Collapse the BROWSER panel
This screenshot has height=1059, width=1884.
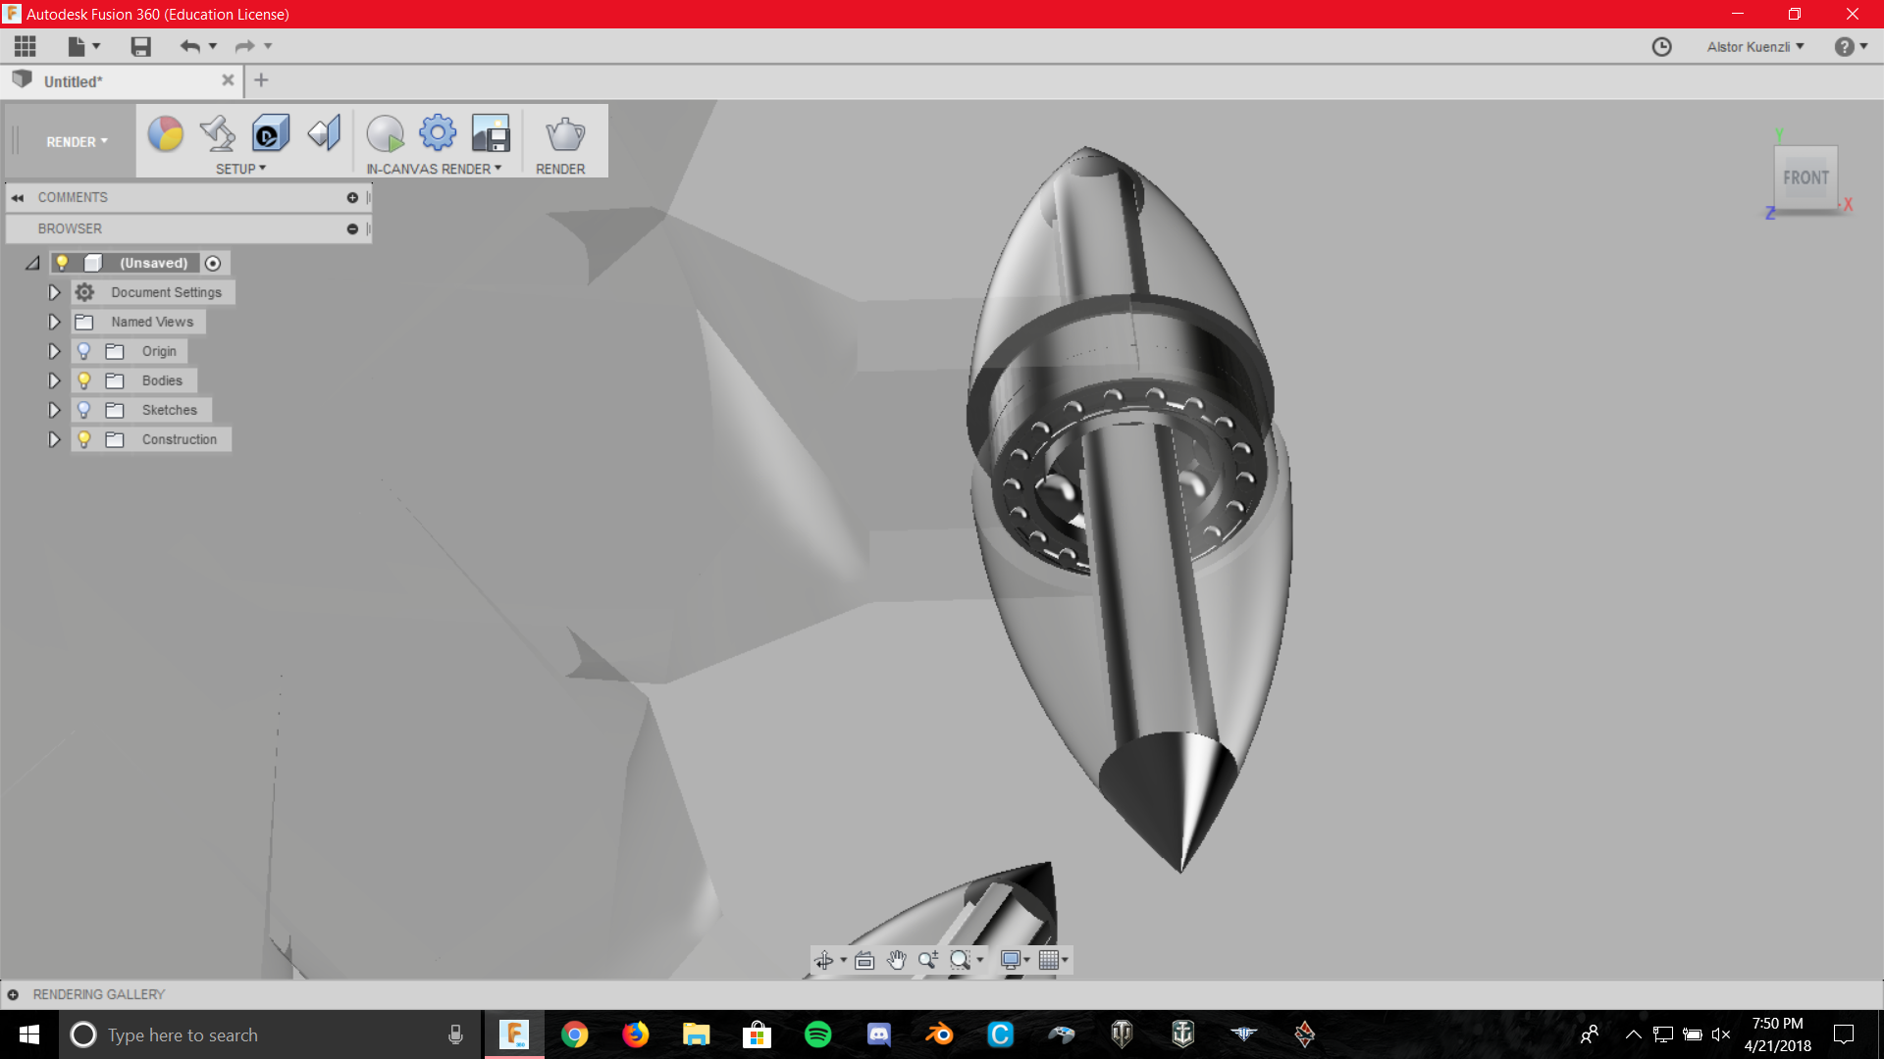[352, 229]
